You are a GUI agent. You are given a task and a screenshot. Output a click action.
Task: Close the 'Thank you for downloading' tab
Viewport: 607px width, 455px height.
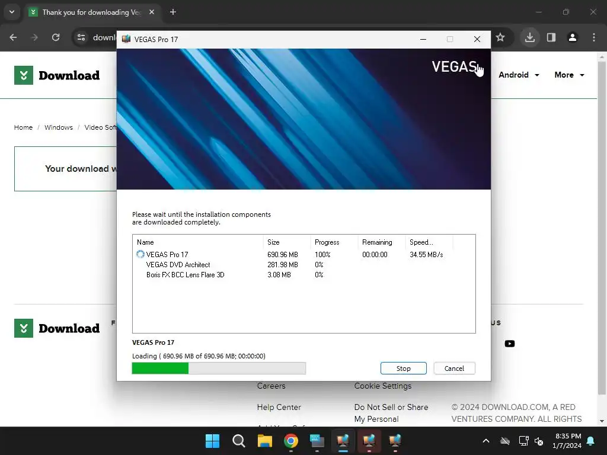click(x=152, y=12)
